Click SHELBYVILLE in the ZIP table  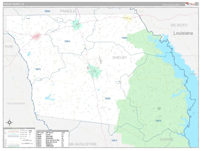click(51, 142)
